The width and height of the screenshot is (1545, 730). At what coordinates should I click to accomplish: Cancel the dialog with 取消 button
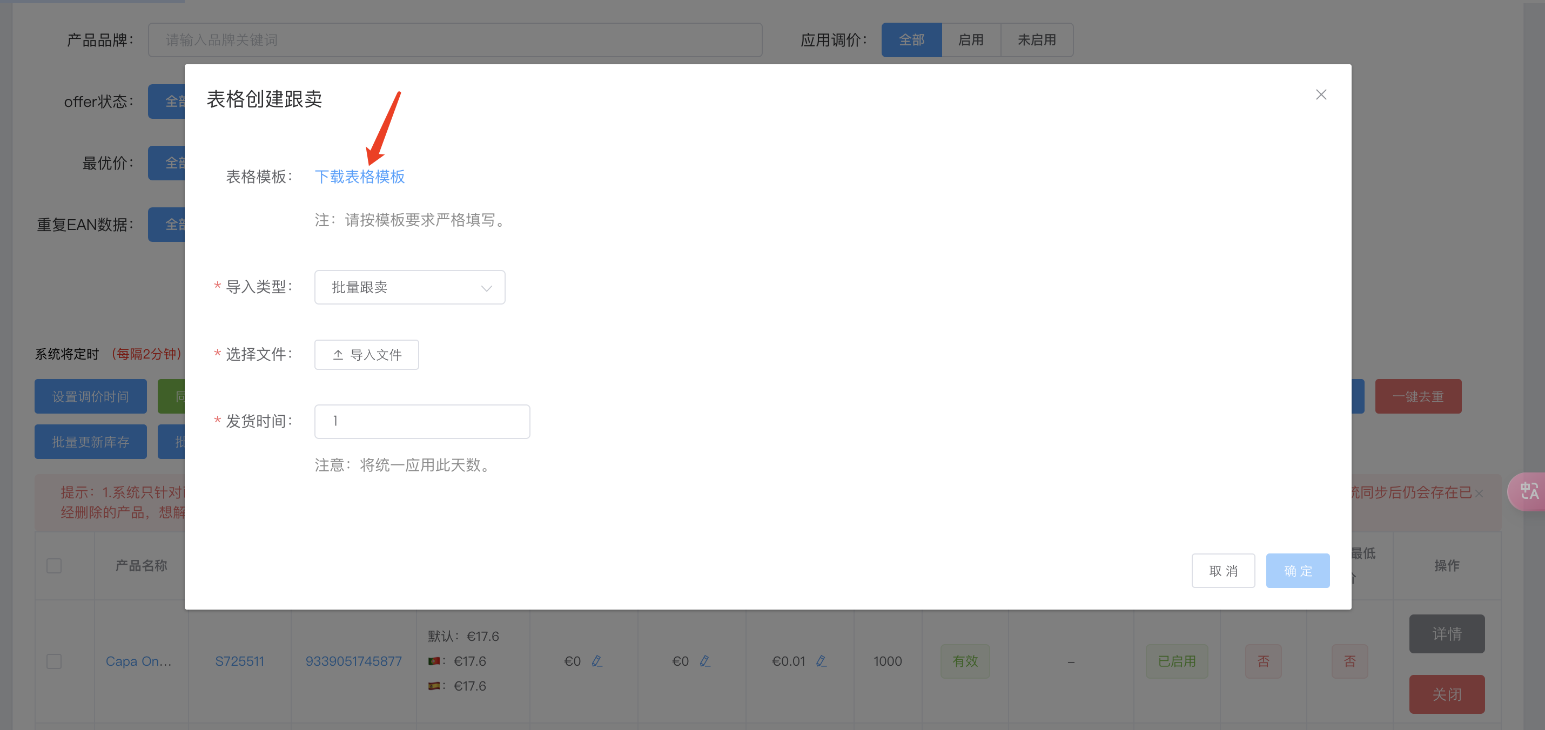point(1223,571)
